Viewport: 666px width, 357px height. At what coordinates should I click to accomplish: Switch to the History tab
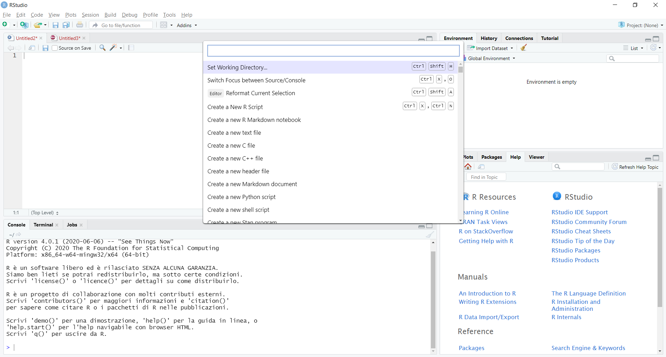pos(489,38)
